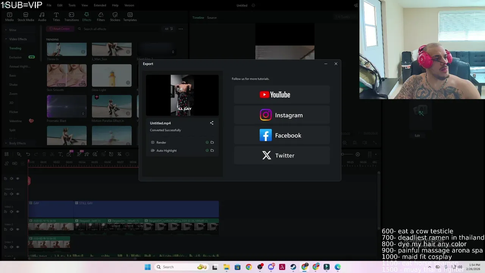Image resolution: width=485 pixels, height=273 pixels.
Task: Click the undo arrow in timeline toolbar
Action: (x=28, y=154)
